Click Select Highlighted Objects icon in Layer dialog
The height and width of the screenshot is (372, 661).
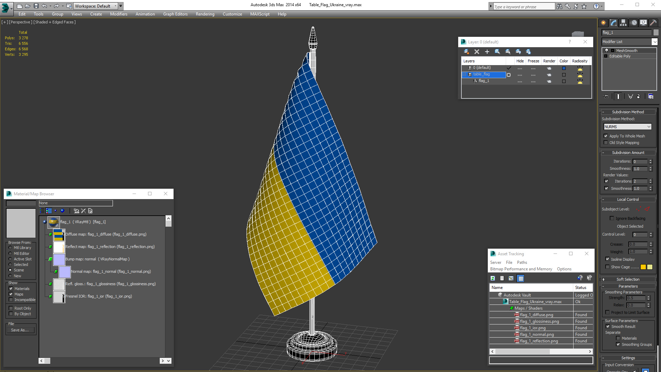[497, 52]
